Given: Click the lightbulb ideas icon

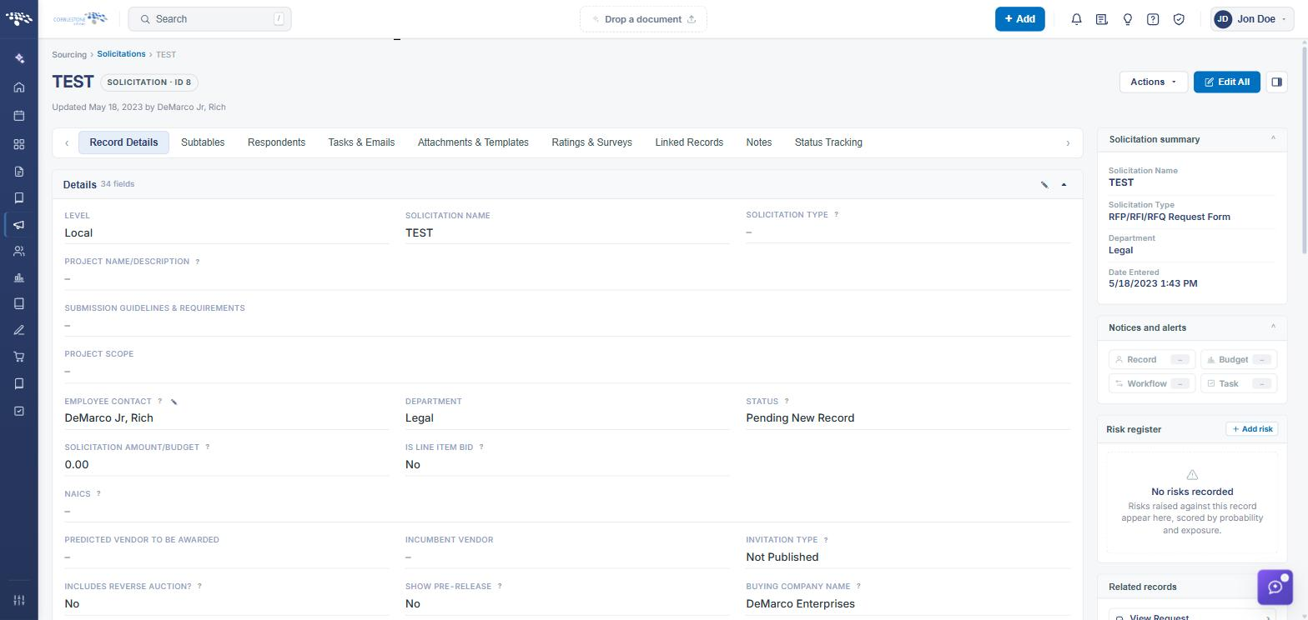Looking at the screenshot, I should [x=1127, y=19].
